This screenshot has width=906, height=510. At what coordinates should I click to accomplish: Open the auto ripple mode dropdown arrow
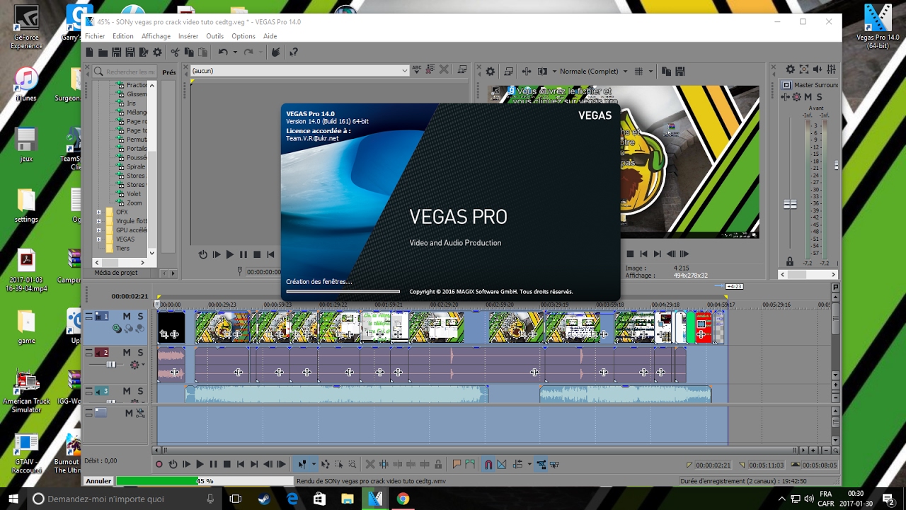(529, 465)
